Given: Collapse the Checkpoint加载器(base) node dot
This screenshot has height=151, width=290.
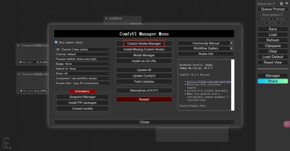Looking at the screenshot, I should [18, 45].
